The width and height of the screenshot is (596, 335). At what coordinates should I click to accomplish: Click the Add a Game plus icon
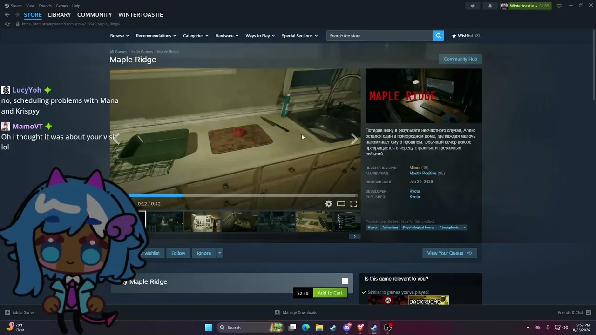[7, 313]
